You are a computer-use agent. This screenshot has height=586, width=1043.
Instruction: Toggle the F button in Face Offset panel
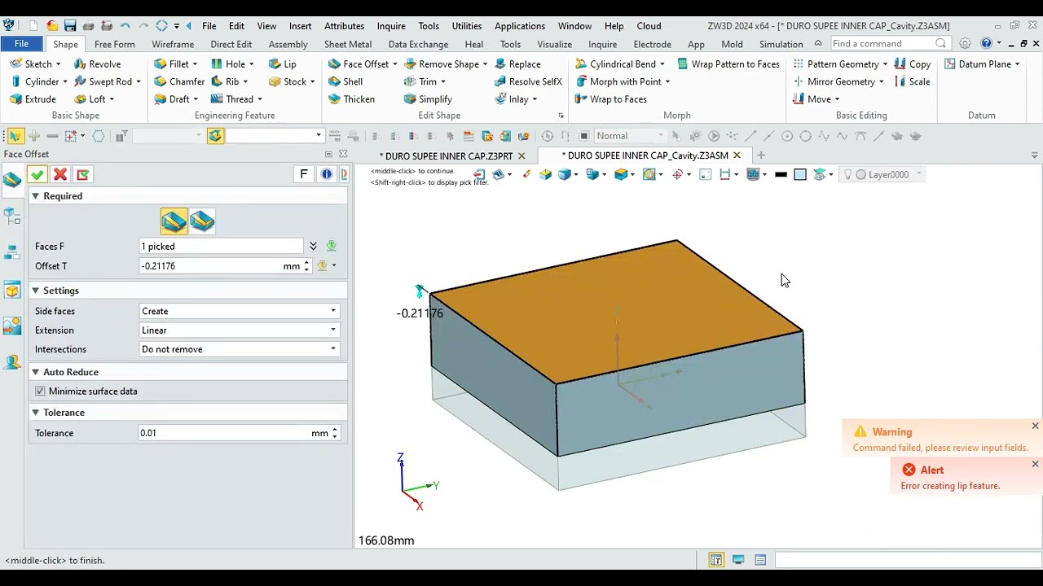[x=304, y=174]
